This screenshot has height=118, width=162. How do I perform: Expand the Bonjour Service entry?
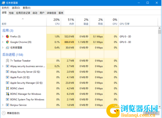[3, 105]
